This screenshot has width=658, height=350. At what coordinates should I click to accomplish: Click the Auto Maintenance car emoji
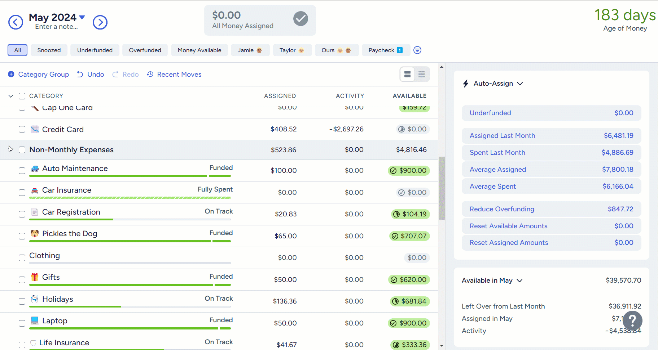[35, 169]
